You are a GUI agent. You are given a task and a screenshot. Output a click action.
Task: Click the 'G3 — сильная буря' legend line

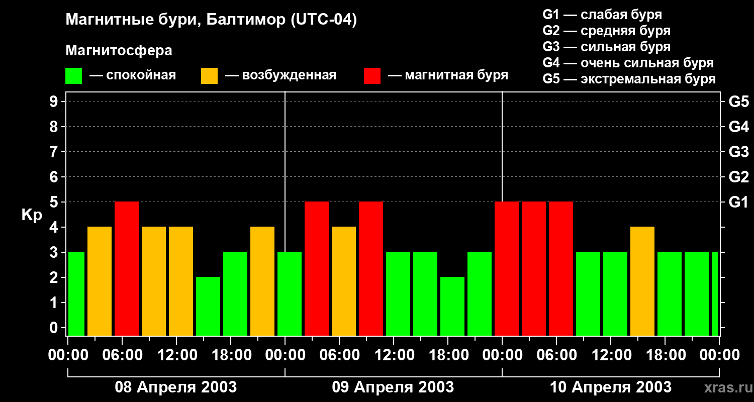607,47
